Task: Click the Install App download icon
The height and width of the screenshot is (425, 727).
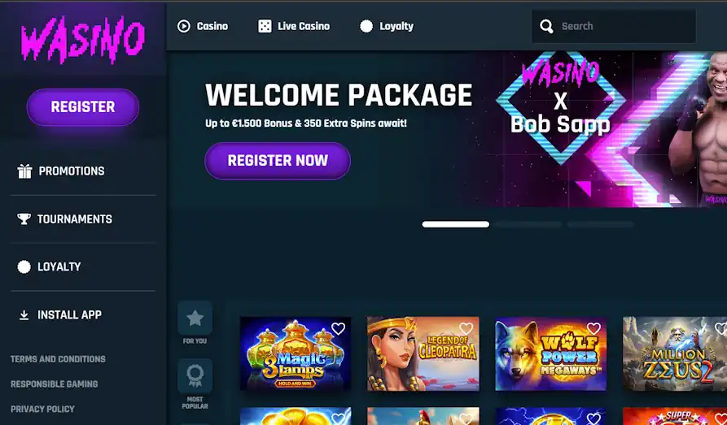Action: (24, 315)
